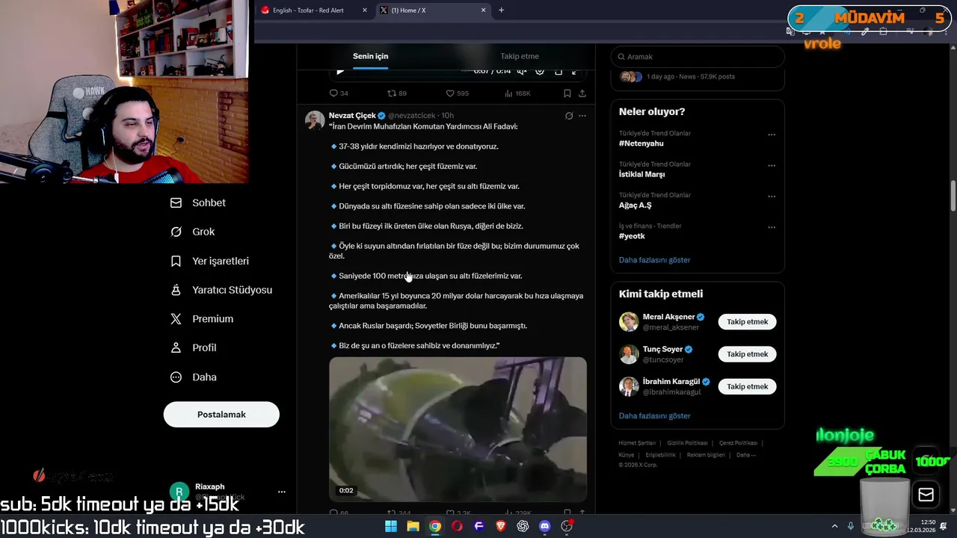Viewport: 957px width, 538px height.
Task: Open top video playback settings gear
Action: 540,71
